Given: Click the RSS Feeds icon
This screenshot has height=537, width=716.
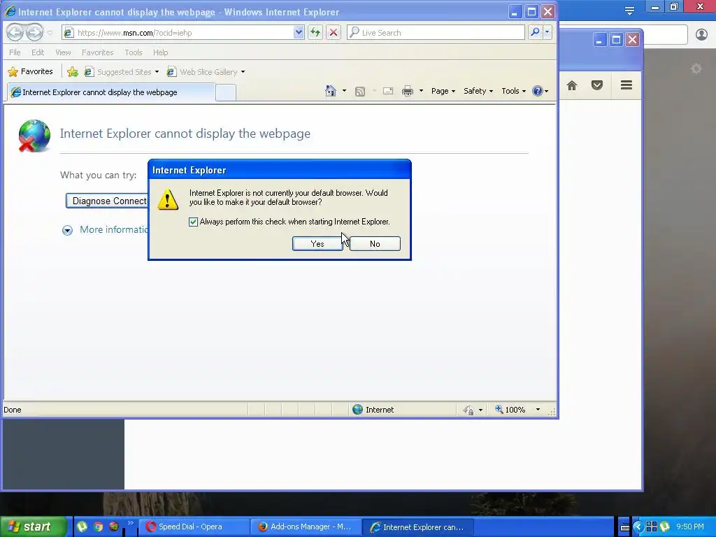Looking at the screenshot, I should pos(360,92).
